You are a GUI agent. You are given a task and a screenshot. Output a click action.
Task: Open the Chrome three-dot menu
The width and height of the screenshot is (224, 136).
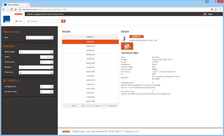pos(220,9)
